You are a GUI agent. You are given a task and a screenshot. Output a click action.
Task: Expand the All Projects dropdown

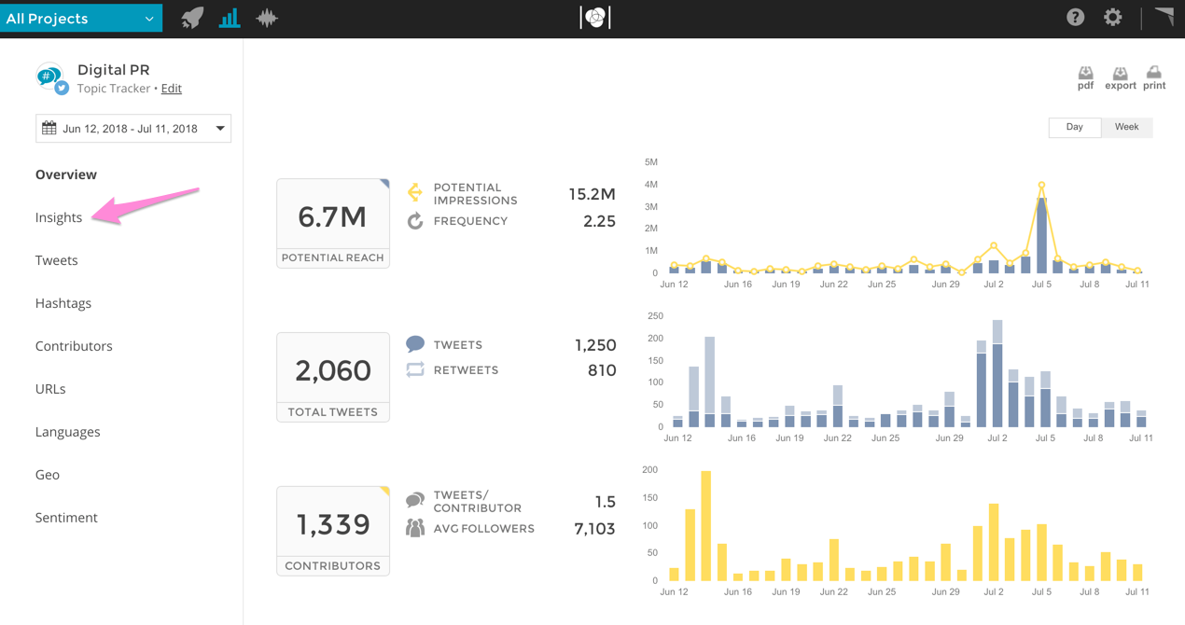pos(81,19)
